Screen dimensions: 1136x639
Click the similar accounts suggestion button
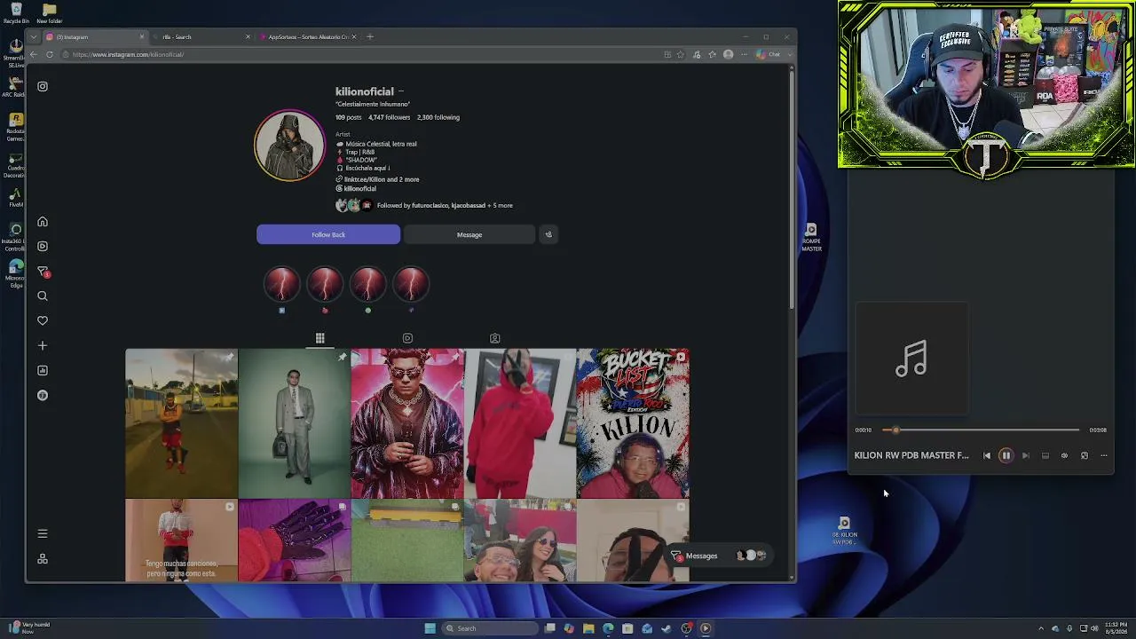pos(548,234)
